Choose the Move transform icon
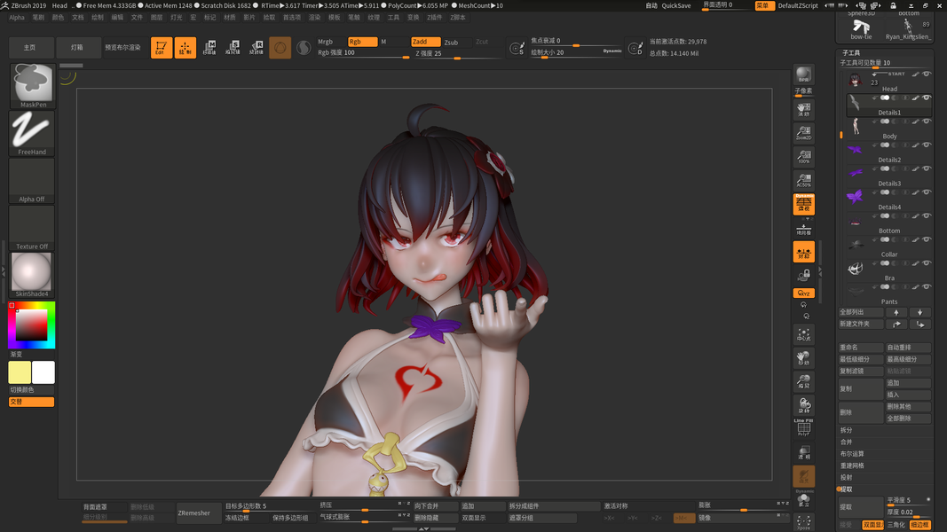The image size is (947, 532). pyautogui.click(x=209, y=48)
